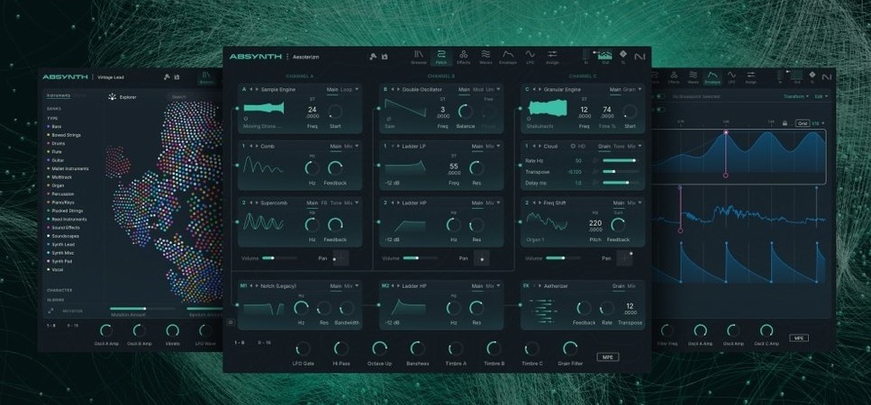The image size is (871, 405).
Task: Open the Browser view icon
Action: pos(419,57)
